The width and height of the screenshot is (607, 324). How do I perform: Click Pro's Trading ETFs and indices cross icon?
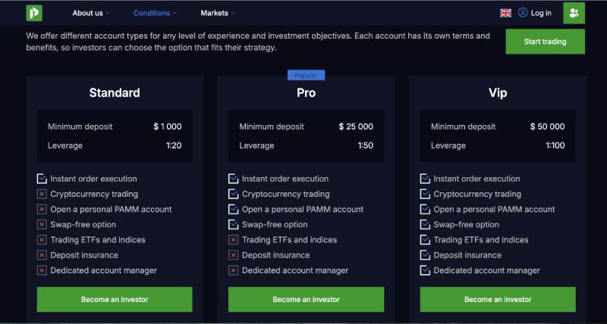[234, 240]
